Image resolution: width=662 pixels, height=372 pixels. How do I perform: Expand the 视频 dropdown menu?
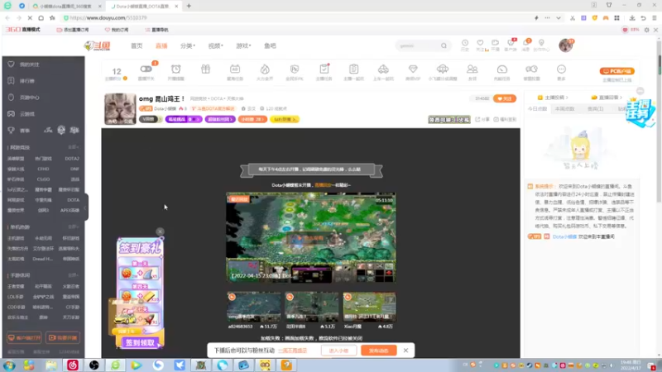(215, 45)
